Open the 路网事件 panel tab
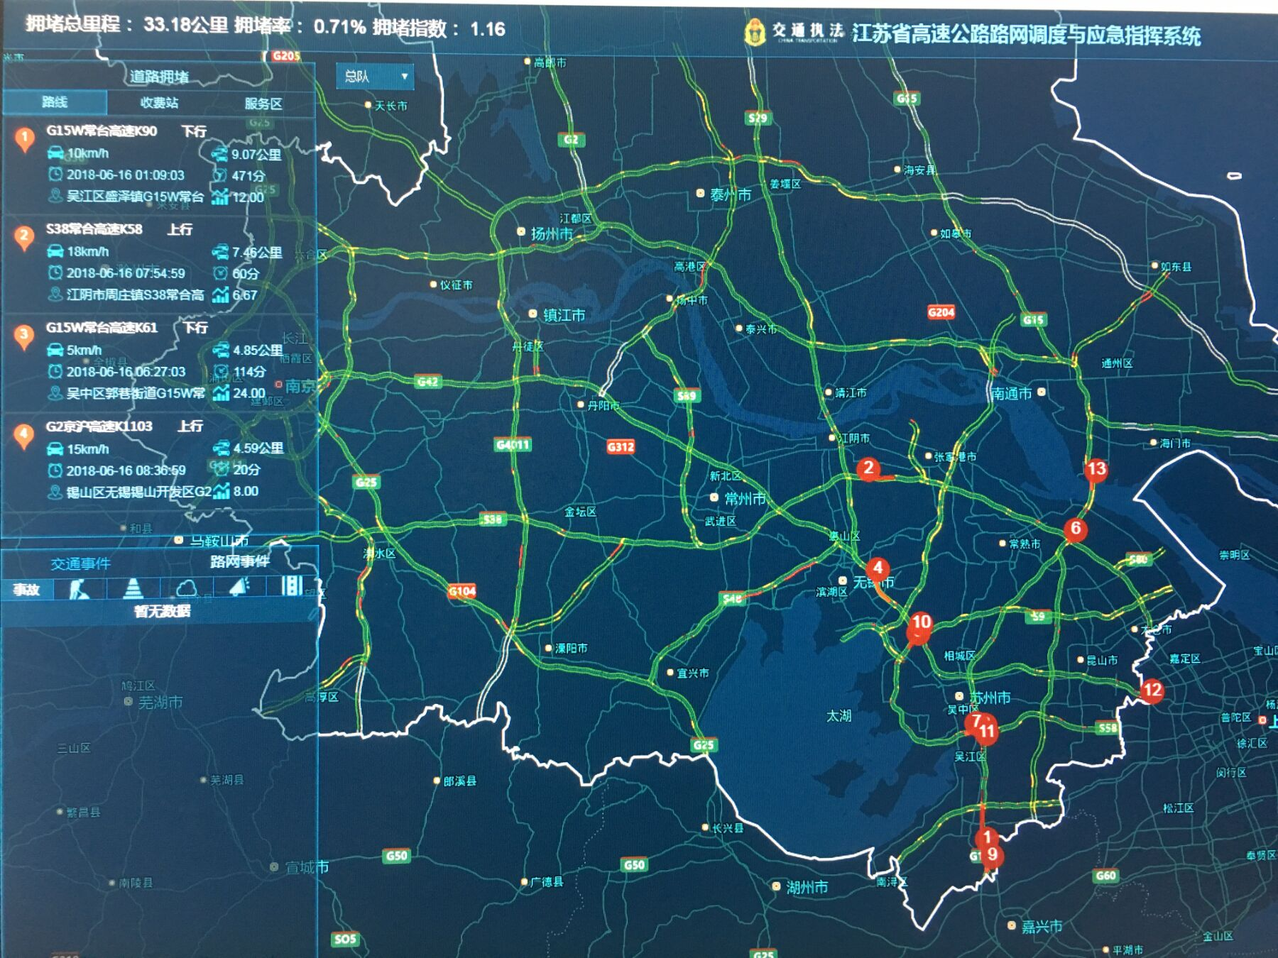Image resolution: width=1278 pixels, height=958 pixels. point(239,562)
